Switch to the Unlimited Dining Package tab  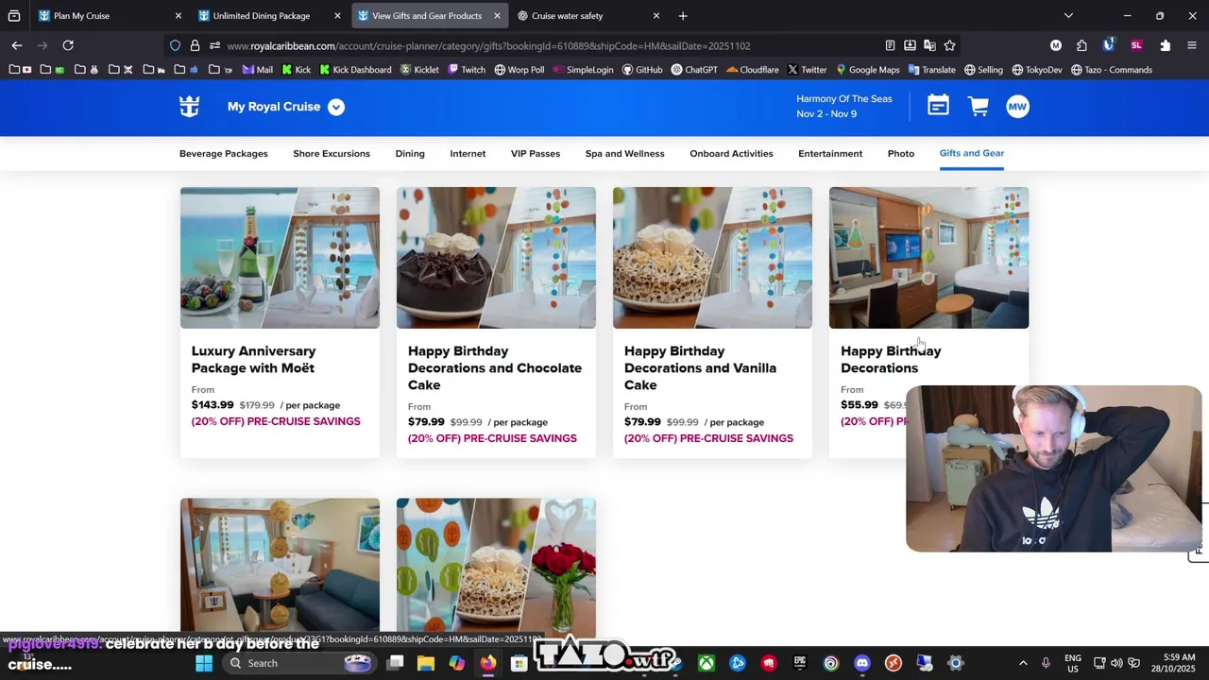click(x=269, y=15)
